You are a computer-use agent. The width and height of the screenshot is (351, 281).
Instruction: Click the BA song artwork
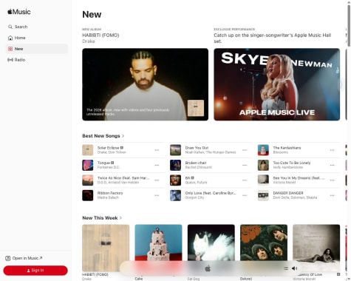(175, 180)
